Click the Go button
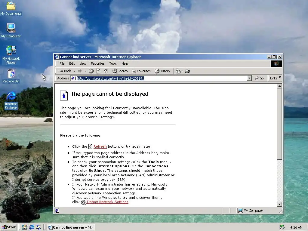Image resolution: width=308 pixels, height=231 pixels. (260, 78)
